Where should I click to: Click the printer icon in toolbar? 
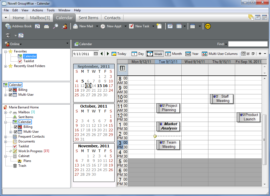(46, 26)
